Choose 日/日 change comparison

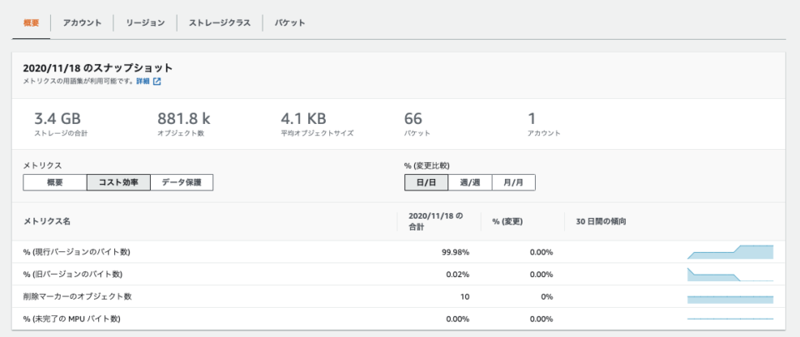tap(426, 182)
